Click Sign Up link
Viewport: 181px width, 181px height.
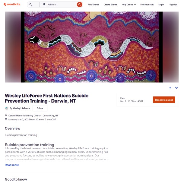(x=173, y=5)
